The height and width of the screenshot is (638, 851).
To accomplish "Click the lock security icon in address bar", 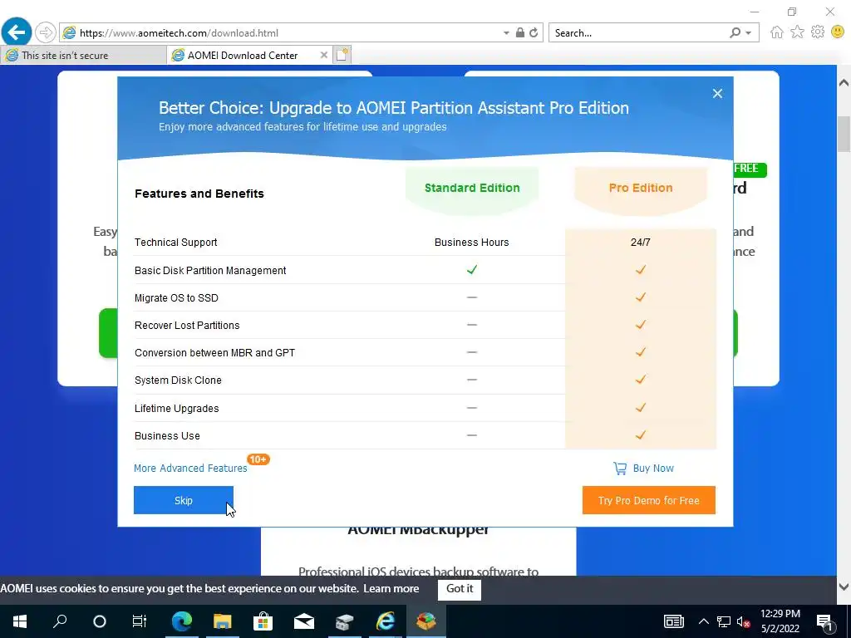I will (520, 32).
